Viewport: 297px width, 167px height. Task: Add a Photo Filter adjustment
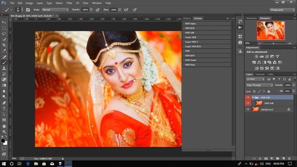270,62
